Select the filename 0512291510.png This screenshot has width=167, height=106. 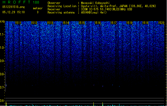tap(14, 7)
